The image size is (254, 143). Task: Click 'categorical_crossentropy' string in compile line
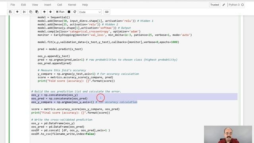89,31
